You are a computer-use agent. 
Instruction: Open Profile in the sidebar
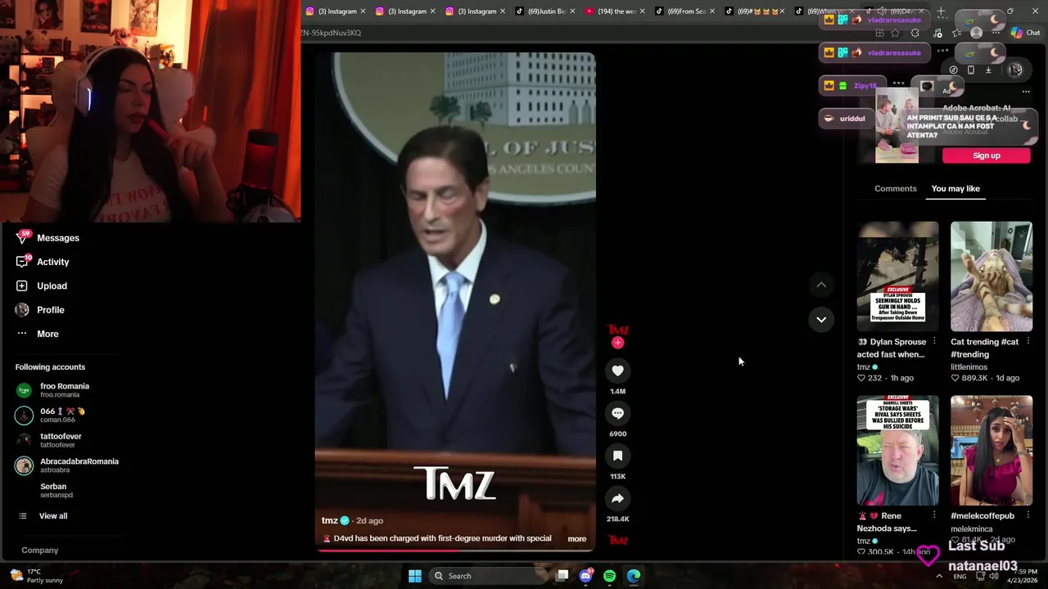click(x=40, y=310)
